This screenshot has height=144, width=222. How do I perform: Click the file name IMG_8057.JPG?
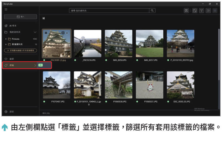click(151, 60)
